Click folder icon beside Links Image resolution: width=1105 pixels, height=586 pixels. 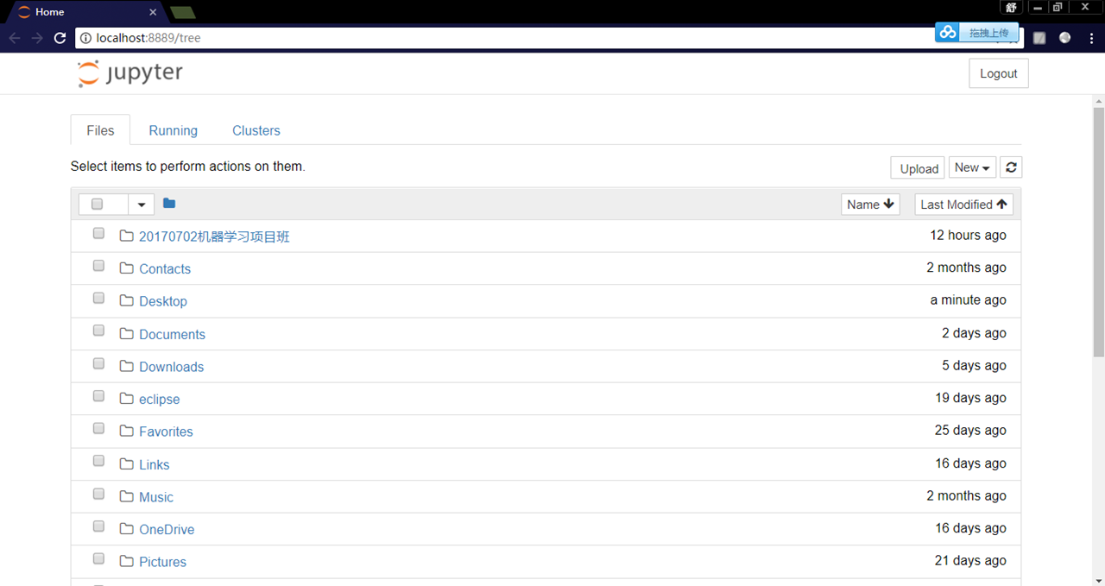pyautogui.click(x=127, y=463)
